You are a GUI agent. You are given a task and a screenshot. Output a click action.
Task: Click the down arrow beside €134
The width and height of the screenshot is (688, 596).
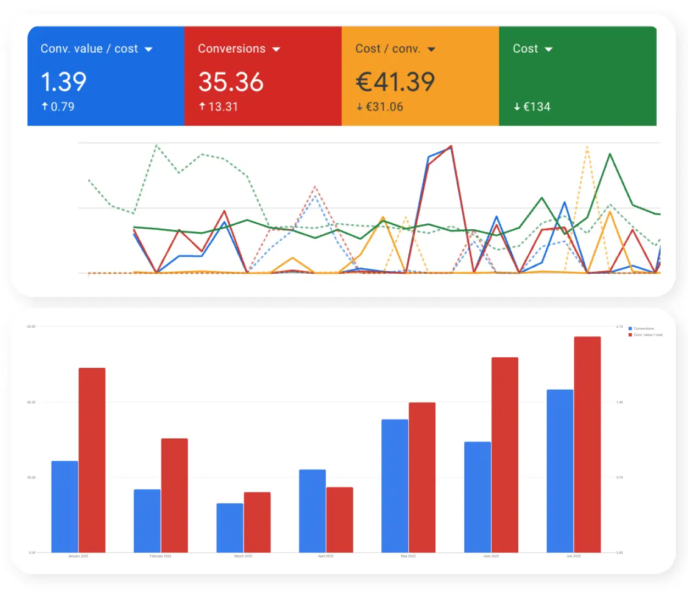[x=517, y=107]
